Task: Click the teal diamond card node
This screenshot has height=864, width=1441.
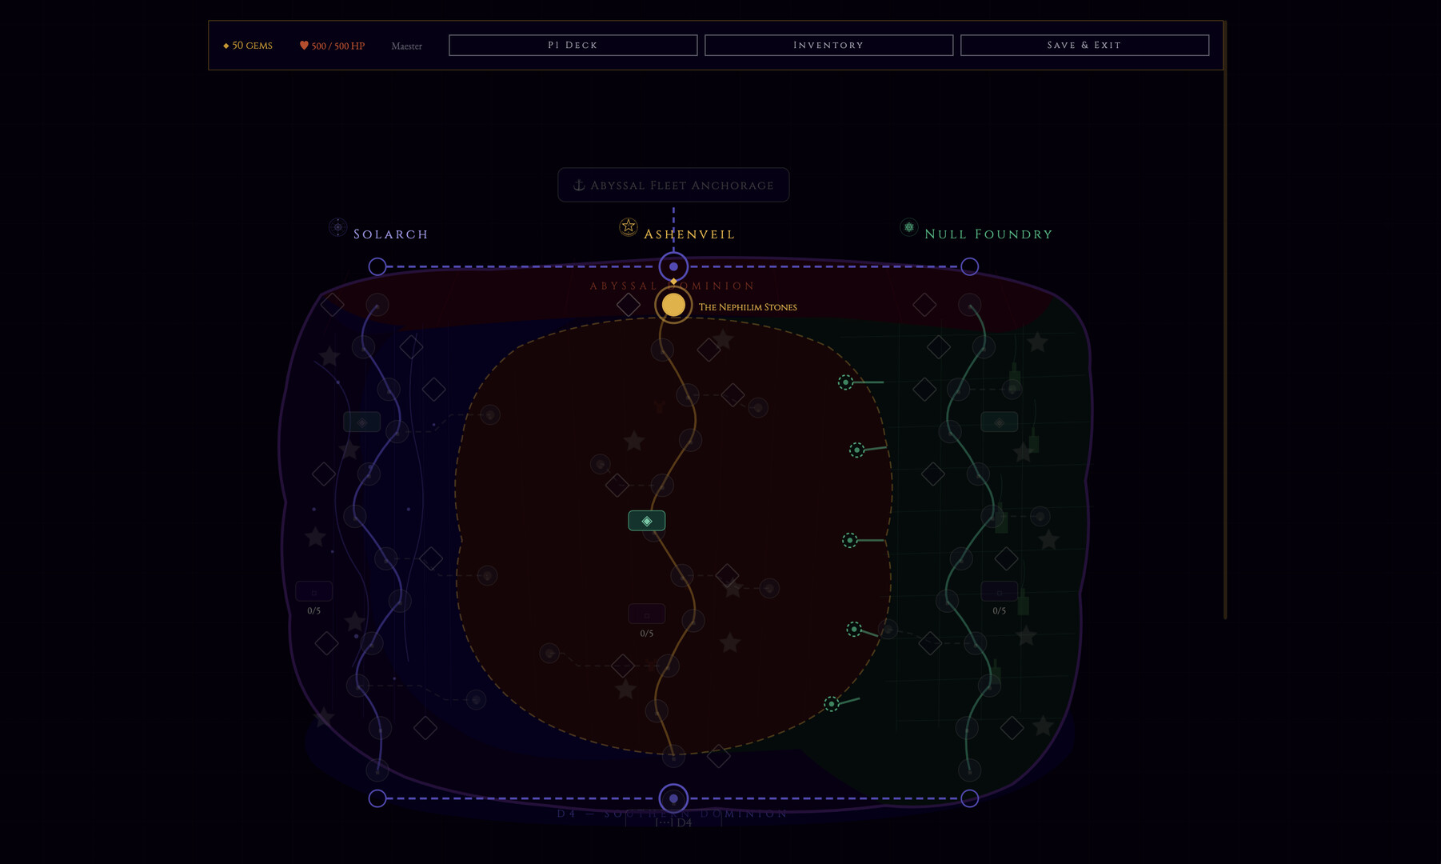Action: coord(647,521)
